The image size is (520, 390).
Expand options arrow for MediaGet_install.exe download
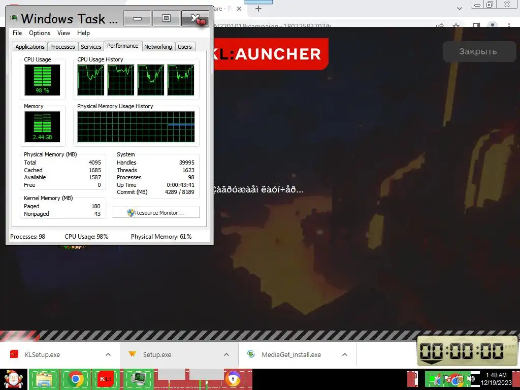pos(345,354)
